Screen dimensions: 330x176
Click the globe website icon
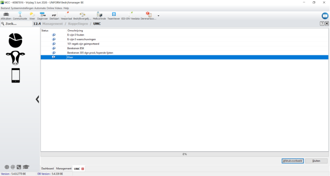(7, 167)
